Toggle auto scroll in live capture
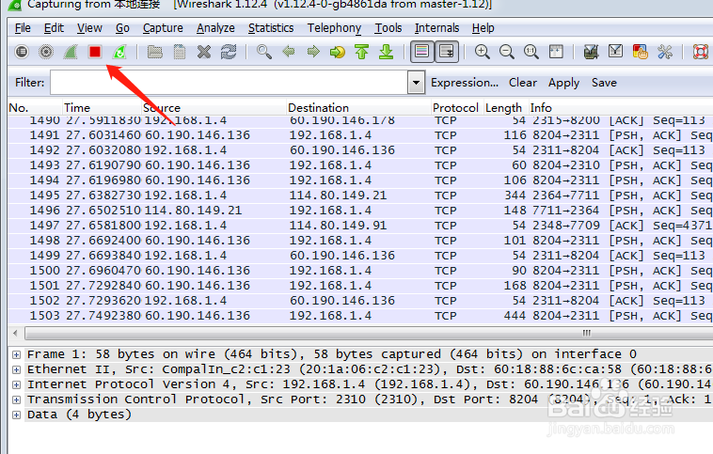 click(447, 52)
